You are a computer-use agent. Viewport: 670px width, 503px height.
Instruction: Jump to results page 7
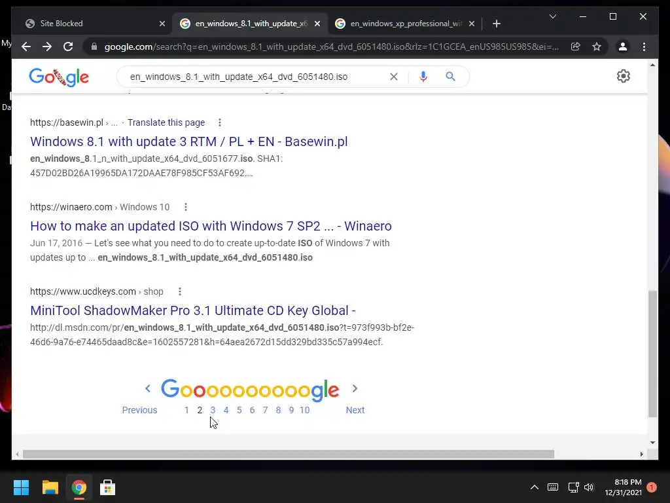click(x=266, y=410)
